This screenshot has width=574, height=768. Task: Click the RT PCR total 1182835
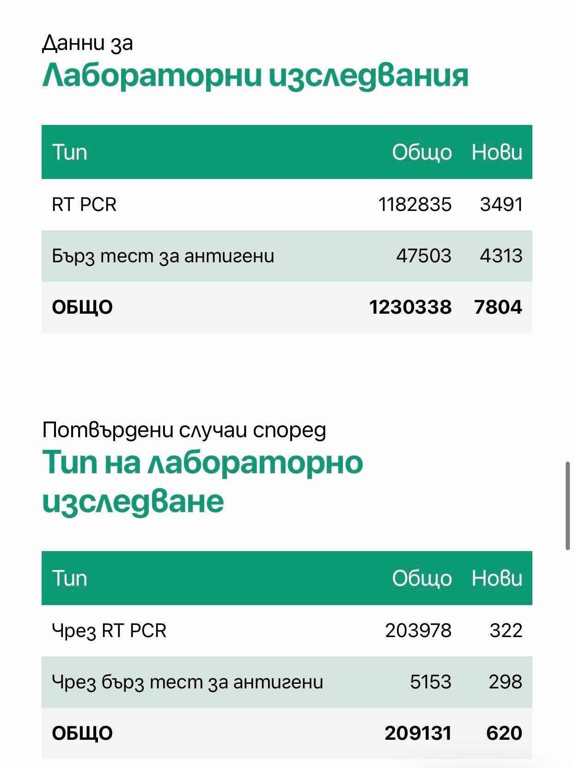tap(415, 204)
